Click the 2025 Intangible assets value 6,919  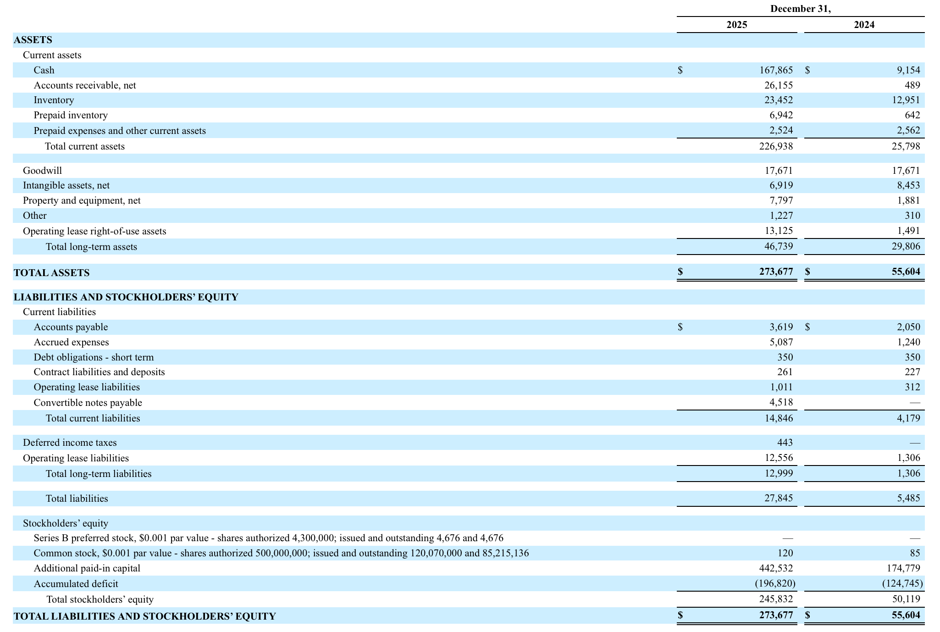[781, 185]
